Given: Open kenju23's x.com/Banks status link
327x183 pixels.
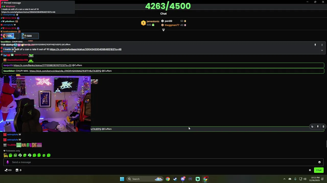Looking at the screenshot, I should click(42, 65).
